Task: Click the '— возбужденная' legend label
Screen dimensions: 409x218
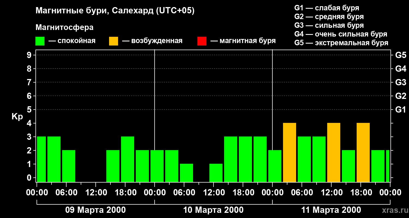Action: (x=152, y=41)
